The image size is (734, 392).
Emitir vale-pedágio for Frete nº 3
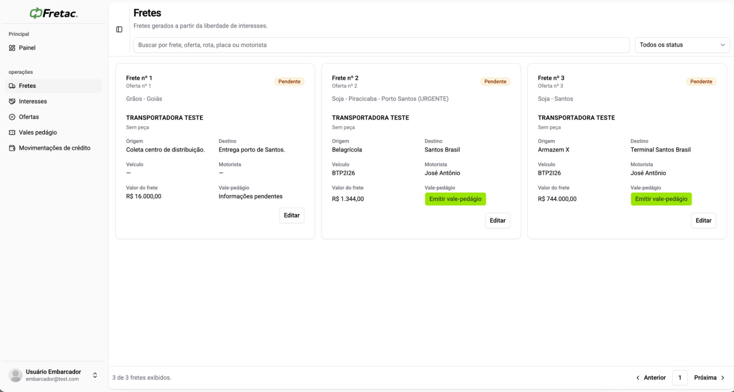(661, 199)
